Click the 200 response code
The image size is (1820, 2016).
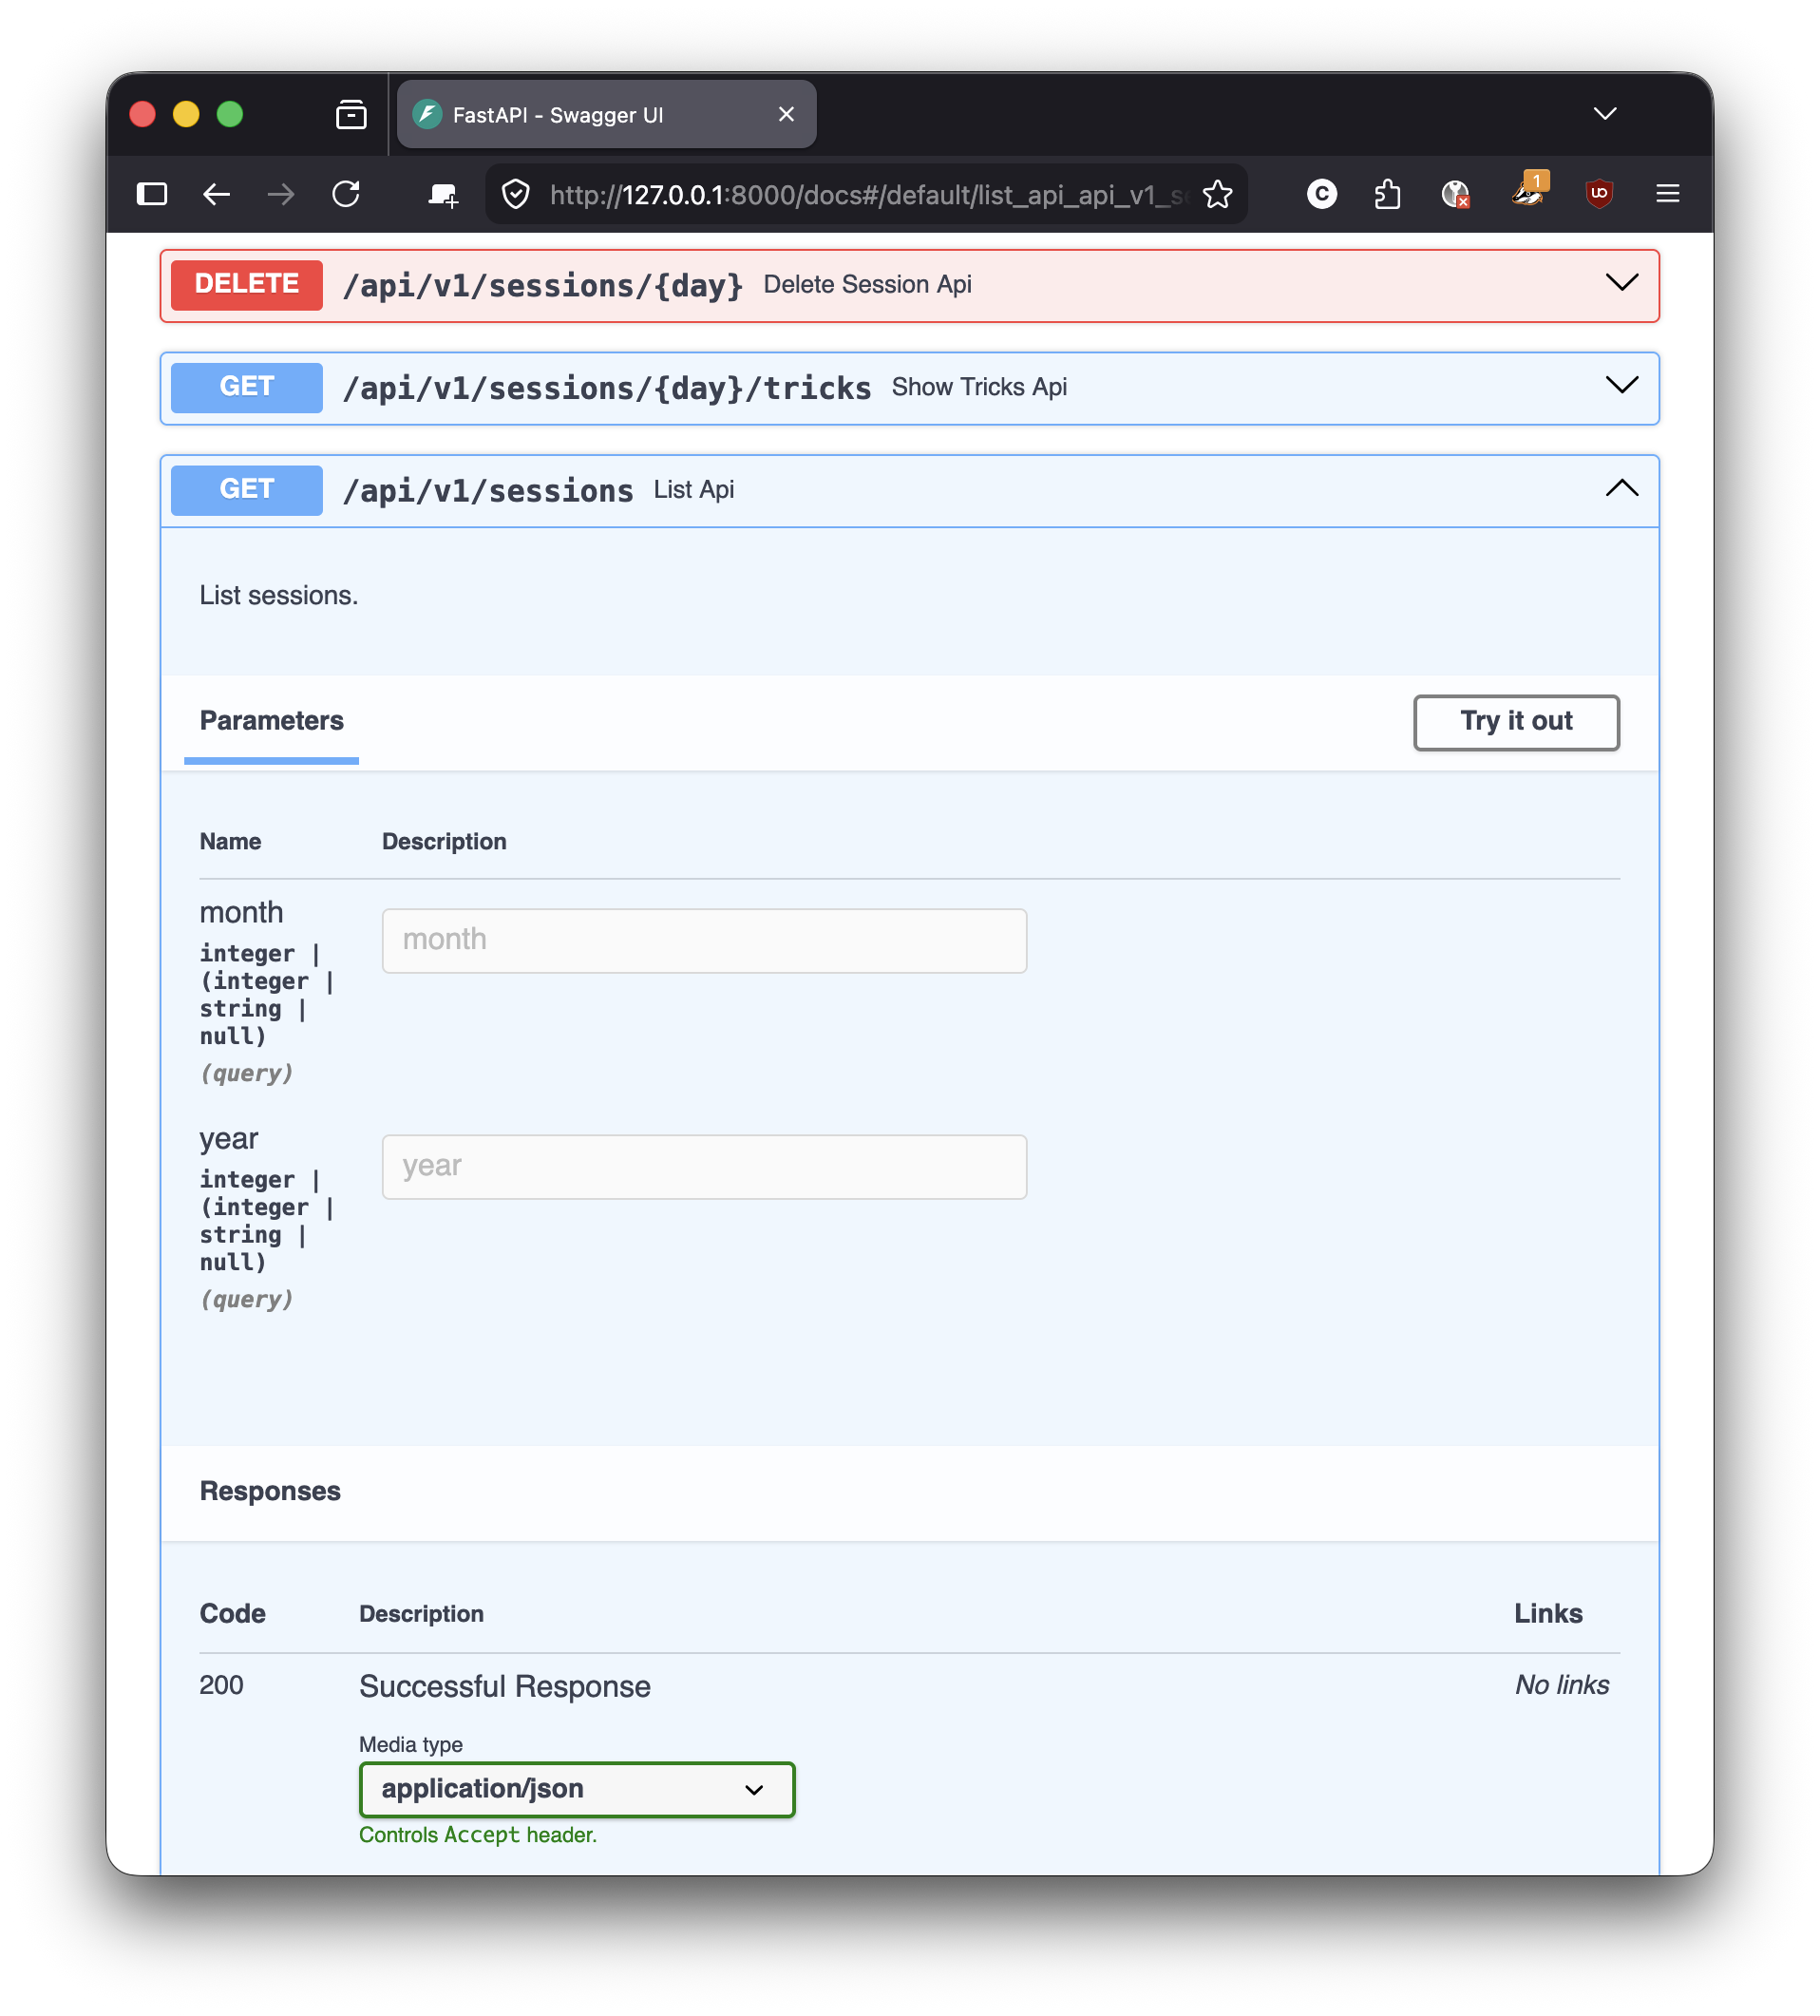pyautogui.click(x=221, y=1685)
